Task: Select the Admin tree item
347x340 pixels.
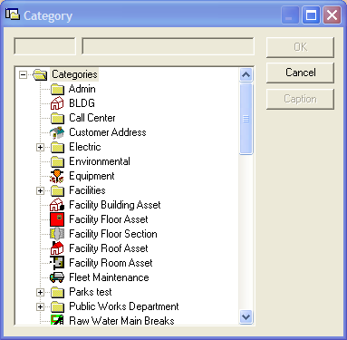Action: [82, 89]
